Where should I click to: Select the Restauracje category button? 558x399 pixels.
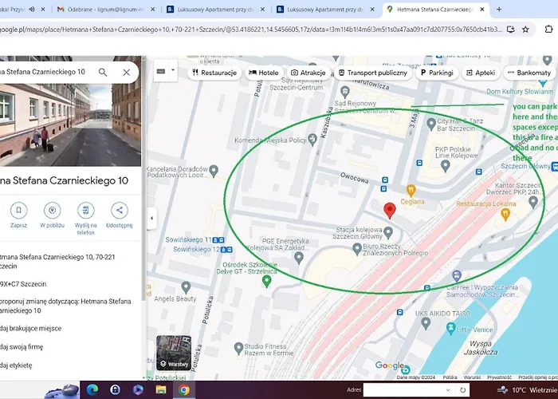point(214,73)
